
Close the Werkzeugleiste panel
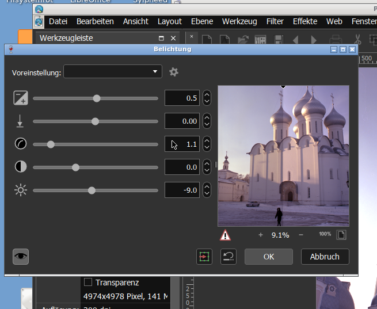[173, 38]
